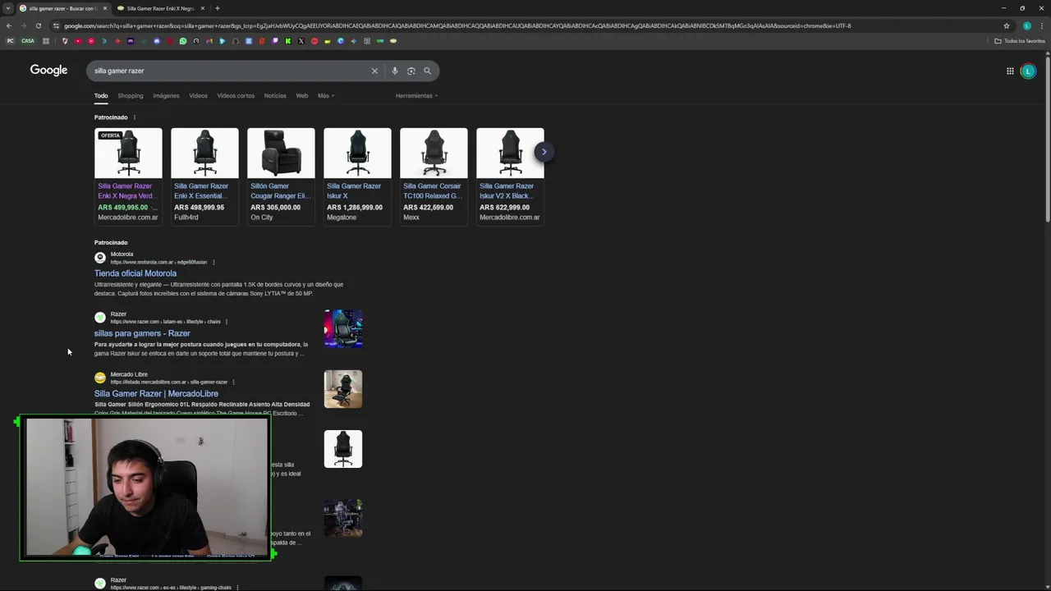The image size is (1051, 591).
Task: Click the magnifier search button
Action: [427, 71]
